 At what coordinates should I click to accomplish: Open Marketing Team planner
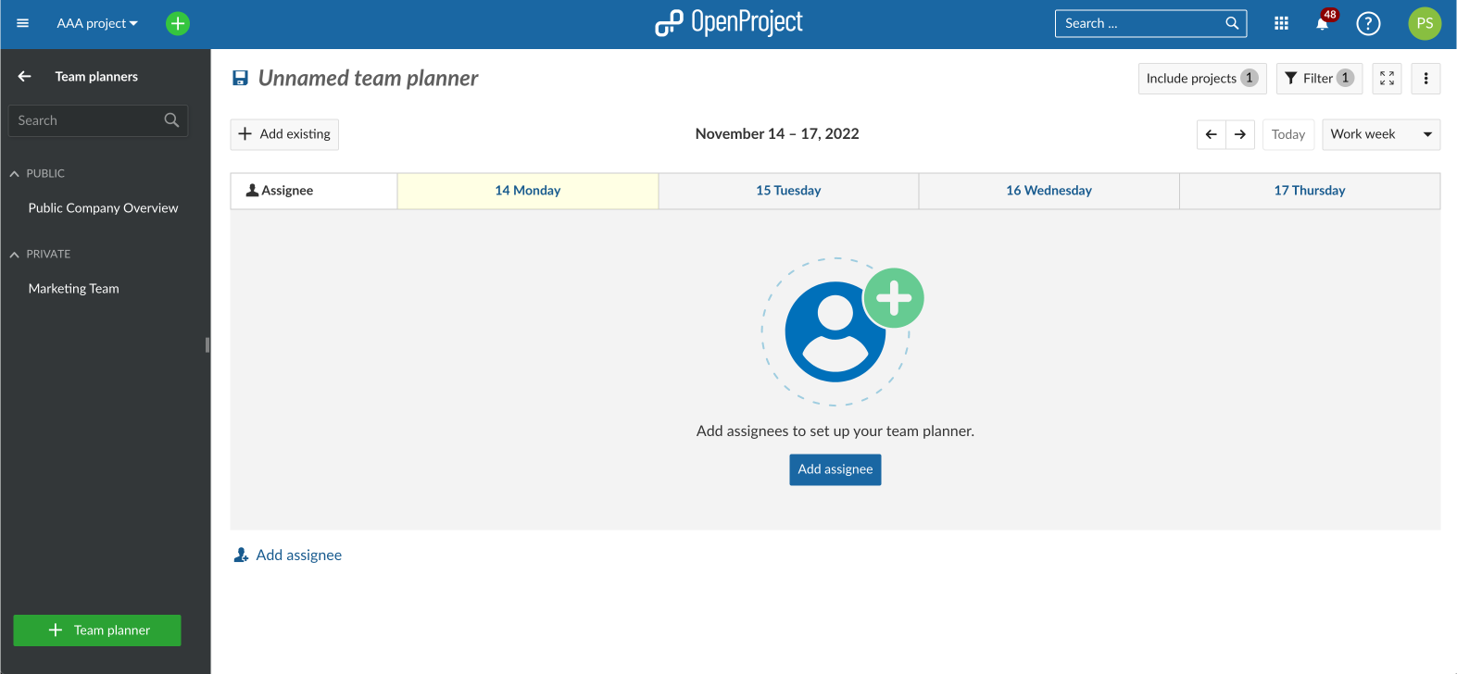coord(74,289)
